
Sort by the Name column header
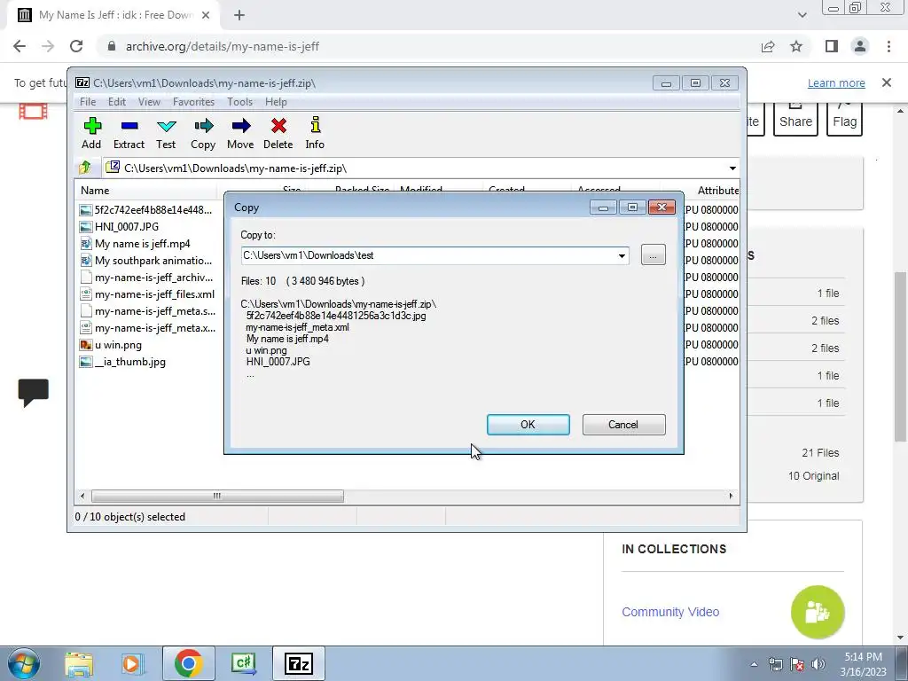click(146, 190)
